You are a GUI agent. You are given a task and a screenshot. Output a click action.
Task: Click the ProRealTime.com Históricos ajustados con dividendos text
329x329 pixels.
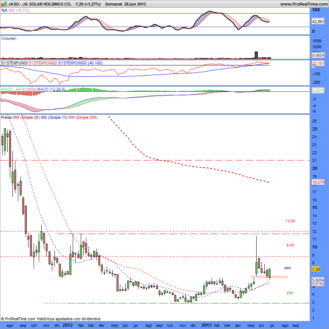(50, 319)
